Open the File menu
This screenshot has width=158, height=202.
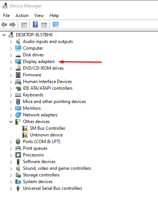(6, 16)
